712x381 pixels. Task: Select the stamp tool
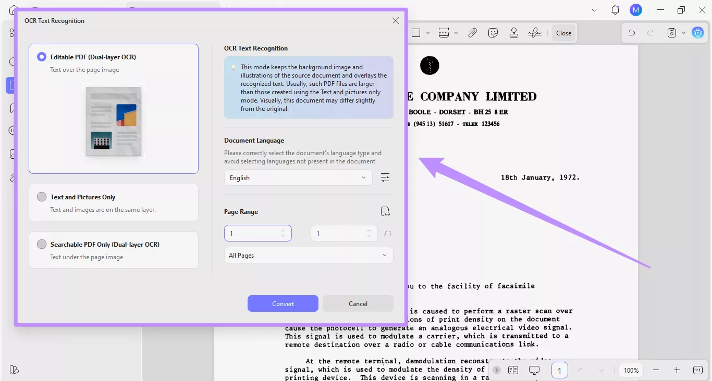click(514, 32)
